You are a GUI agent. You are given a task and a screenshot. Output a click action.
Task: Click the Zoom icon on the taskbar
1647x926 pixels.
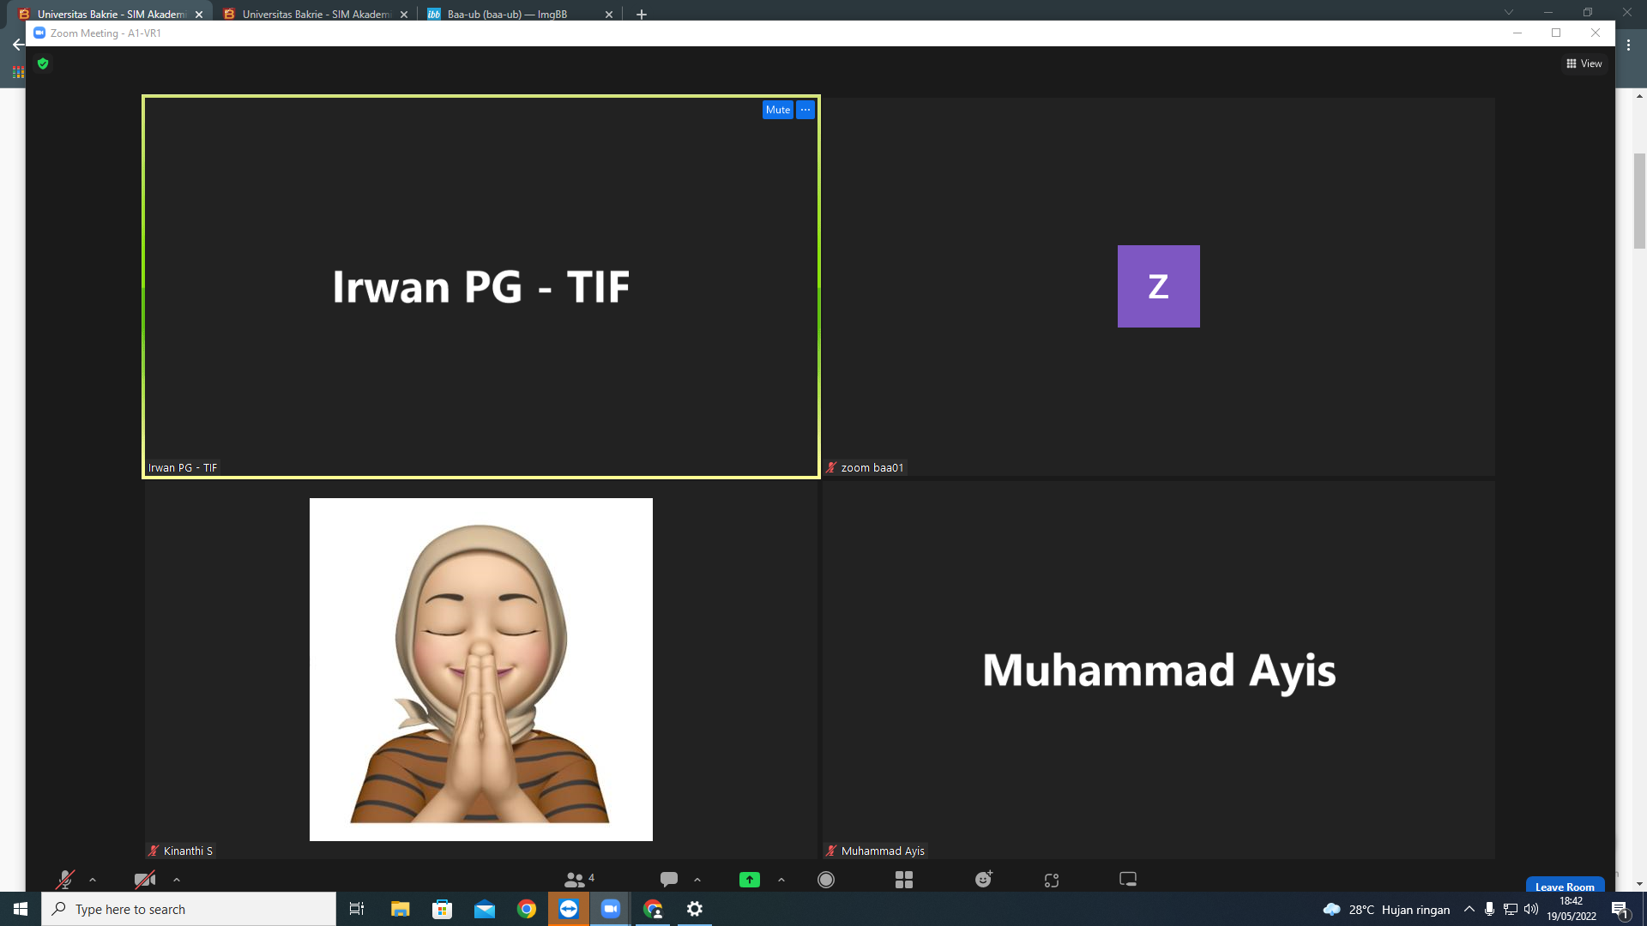point(611,909)
